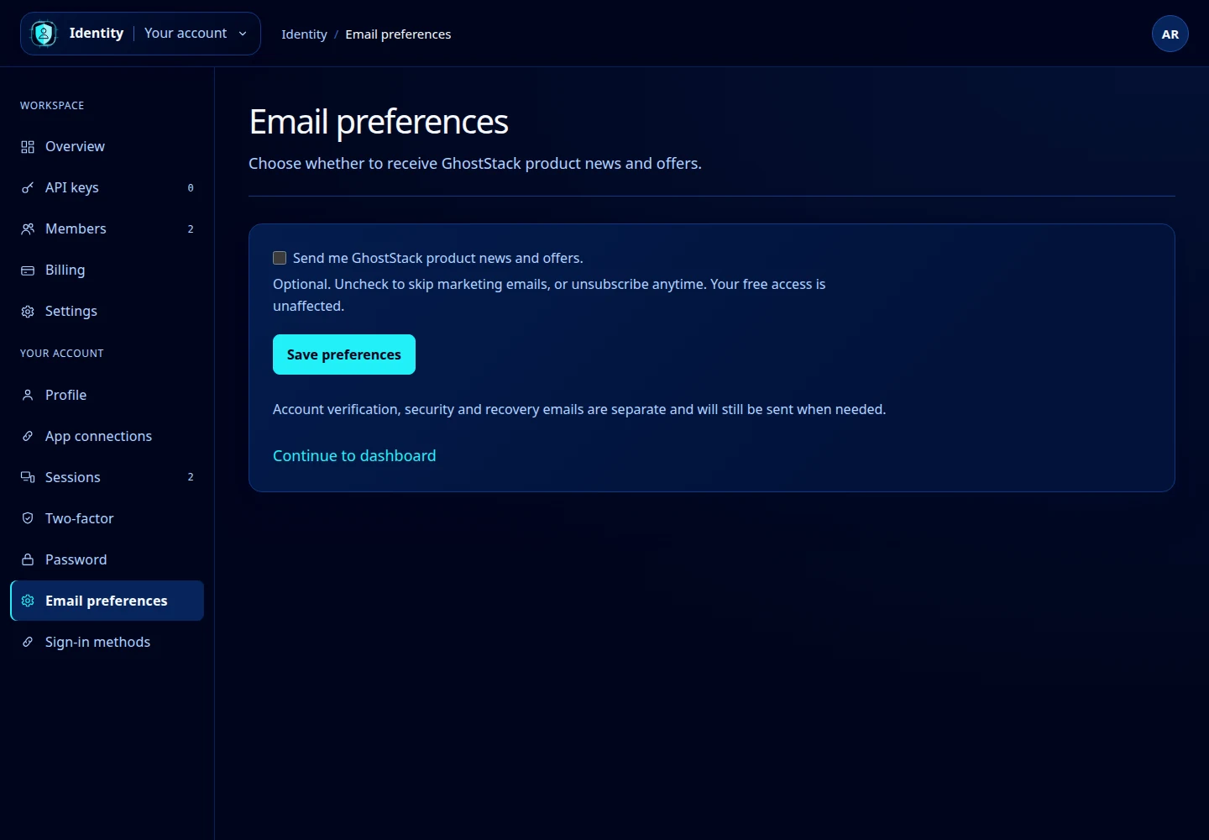Click the Members people icon
The width and height of the screenshot is (1209, 840).
point(28,229)
